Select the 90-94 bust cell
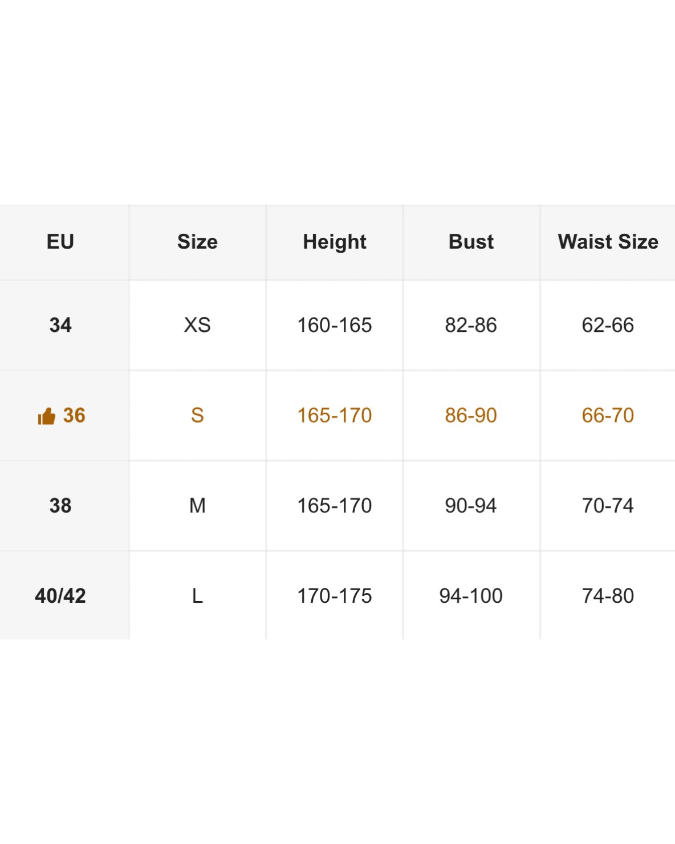The image size is (675, 844). click(471, 505)
